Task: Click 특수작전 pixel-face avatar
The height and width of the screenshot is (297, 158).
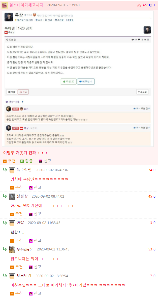Action: click(12, 170)
